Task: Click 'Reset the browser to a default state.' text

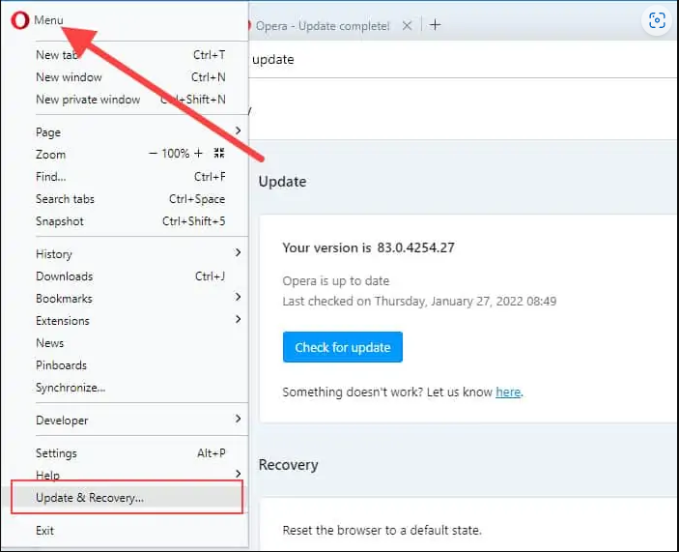Action: [382, 531]
